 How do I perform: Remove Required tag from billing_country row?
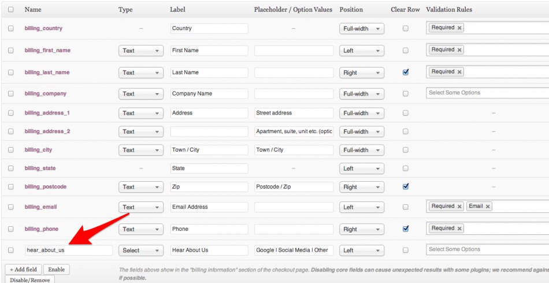pyautogui.click(x=459, y=28)
